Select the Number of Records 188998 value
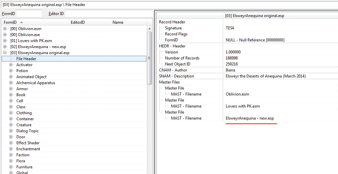This screenshot has width=338, height=174. tap(232, 58)
